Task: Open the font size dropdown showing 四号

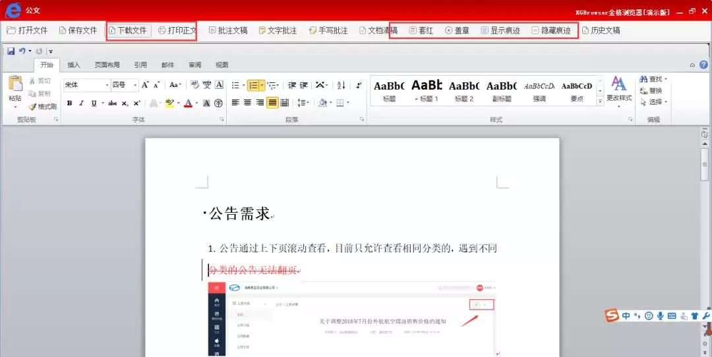Action: pos(135,85)
